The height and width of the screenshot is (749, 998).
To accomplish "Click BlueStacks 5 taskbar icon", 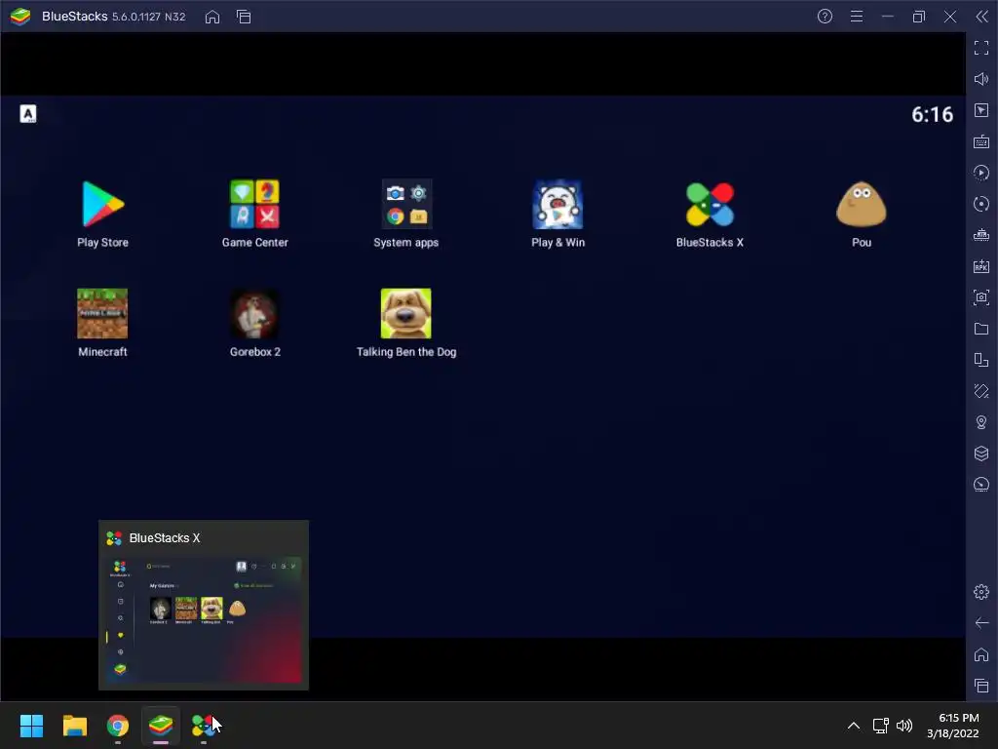I will point(161,726).
